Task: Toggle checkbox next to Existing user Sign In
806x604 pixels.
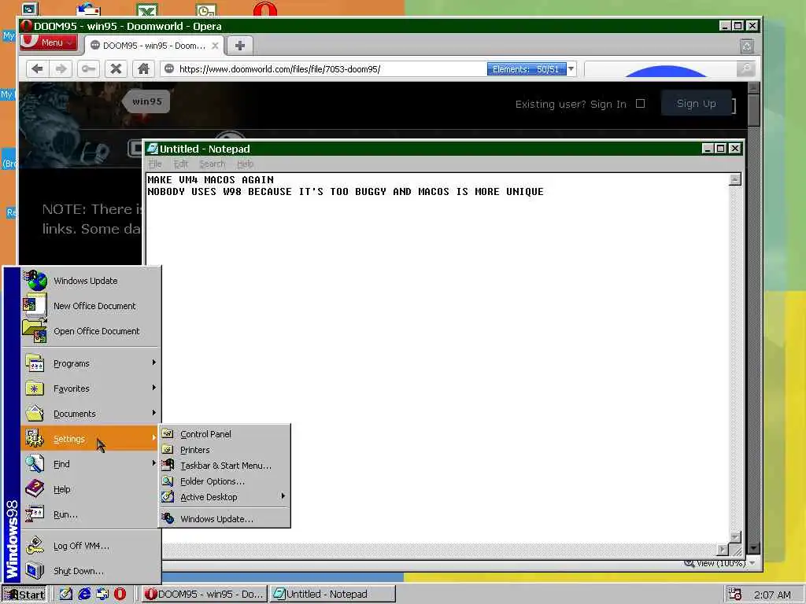Action: (640, 104)
